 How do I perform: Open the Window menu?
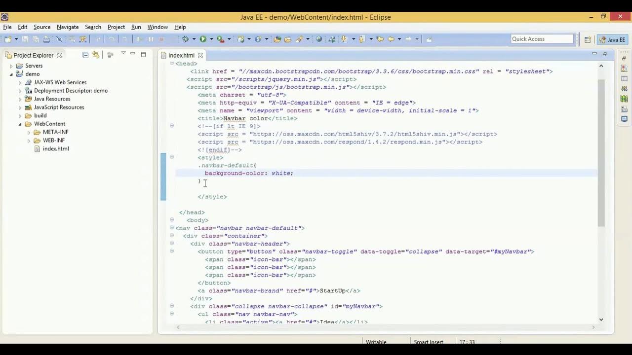pos(158,27)
